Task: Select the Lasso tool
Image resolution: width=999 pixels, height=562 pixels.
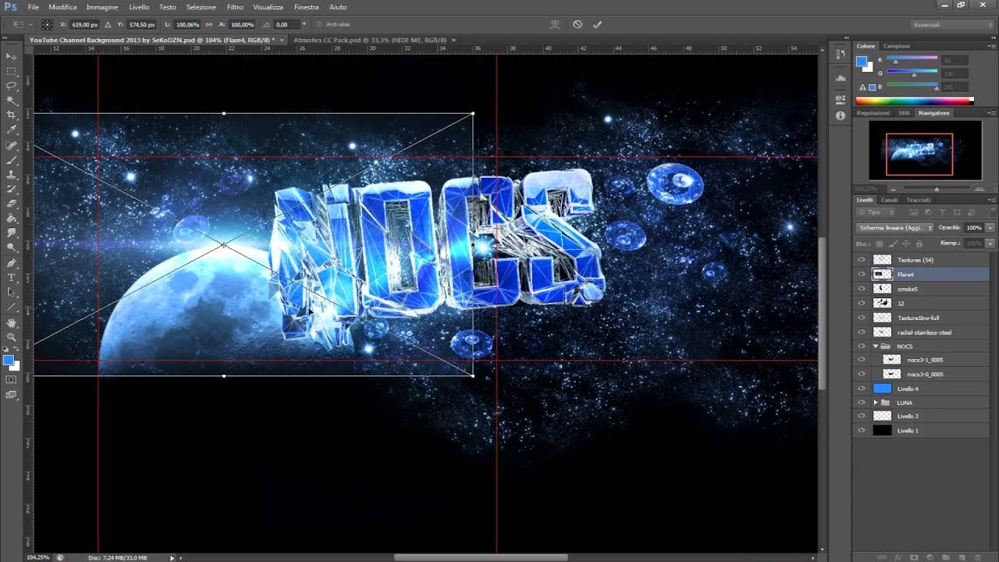Action: click(x=12, y=85)
